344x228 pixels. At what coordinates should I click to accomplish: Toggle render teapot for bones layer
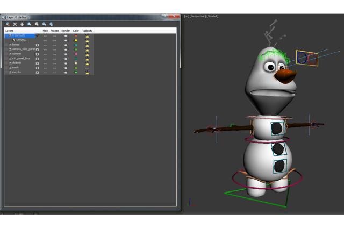pyautogui.click(x=66, y=45)
